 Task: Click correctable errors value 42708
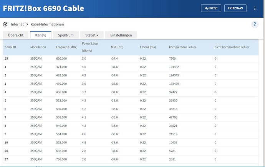[173, 117]
